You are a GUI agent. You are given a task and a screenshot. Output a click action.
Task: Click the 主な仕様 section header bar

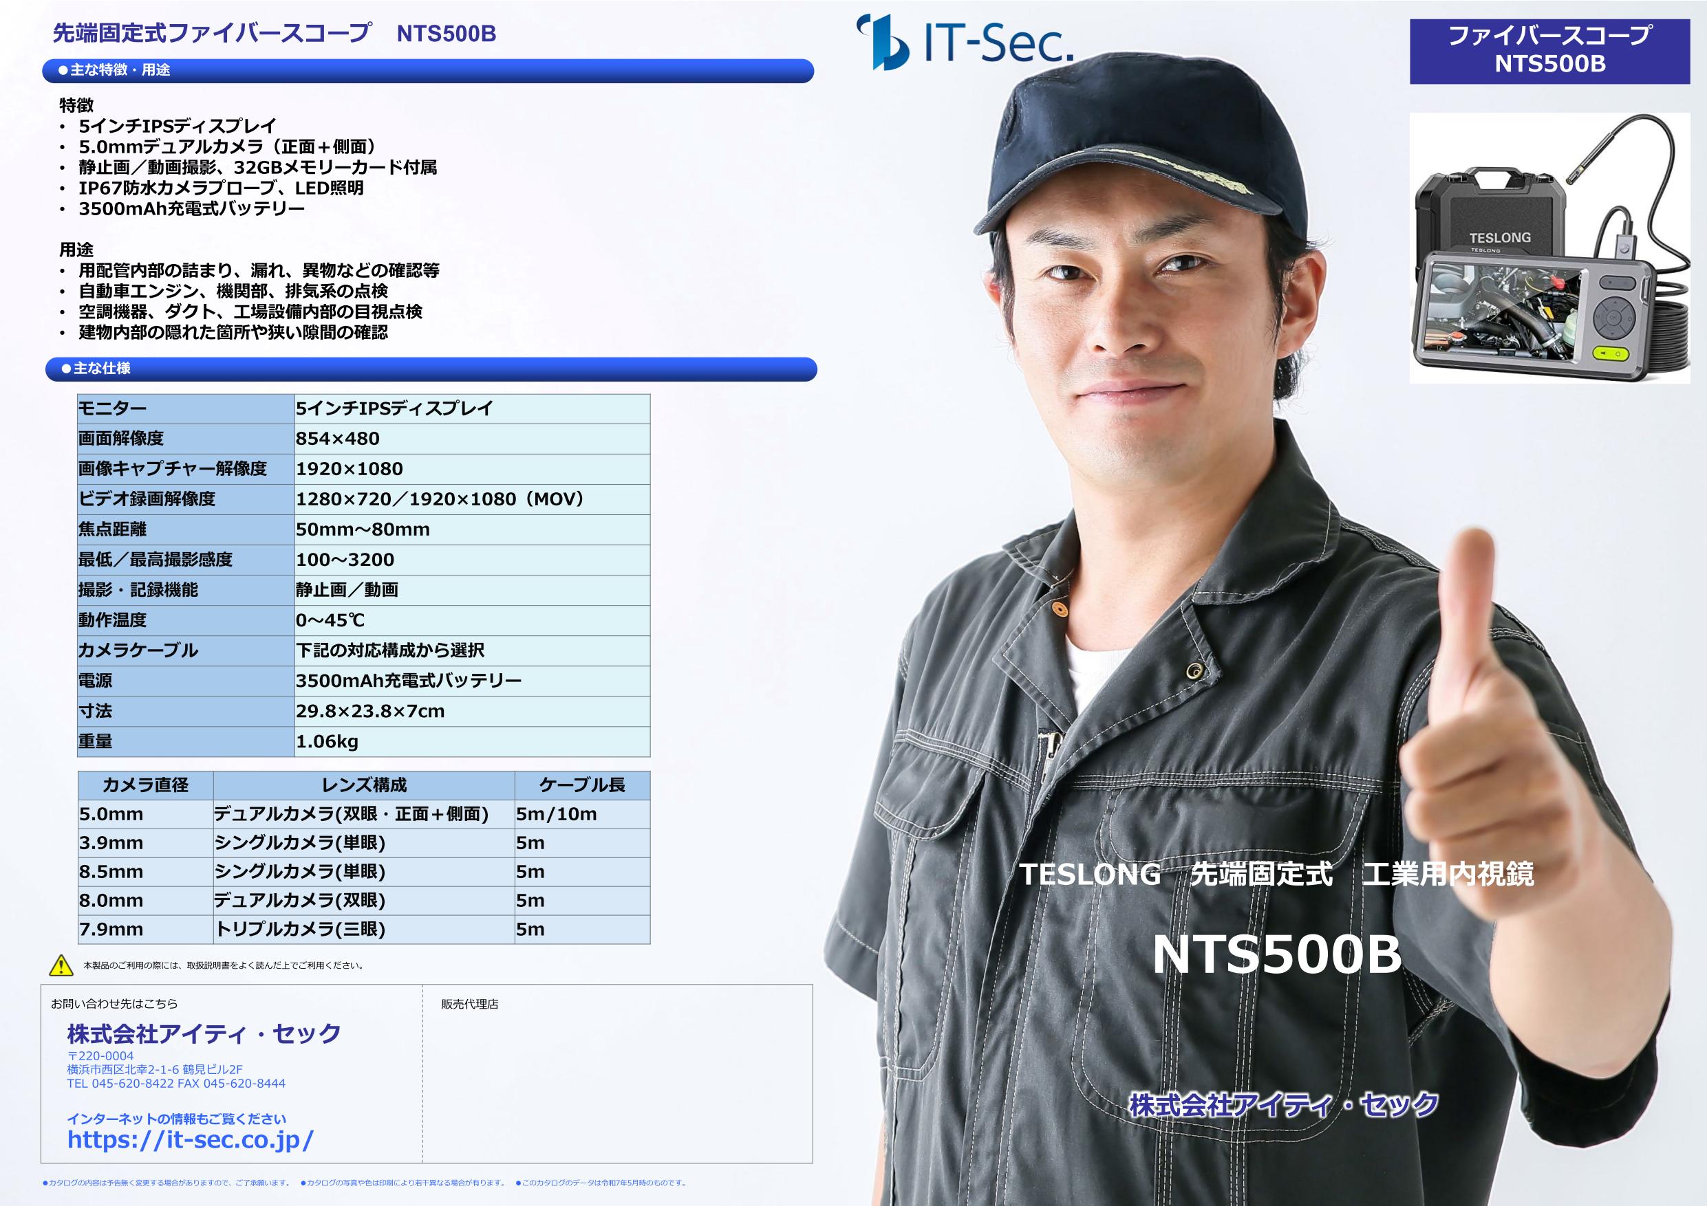click(431, 369)
